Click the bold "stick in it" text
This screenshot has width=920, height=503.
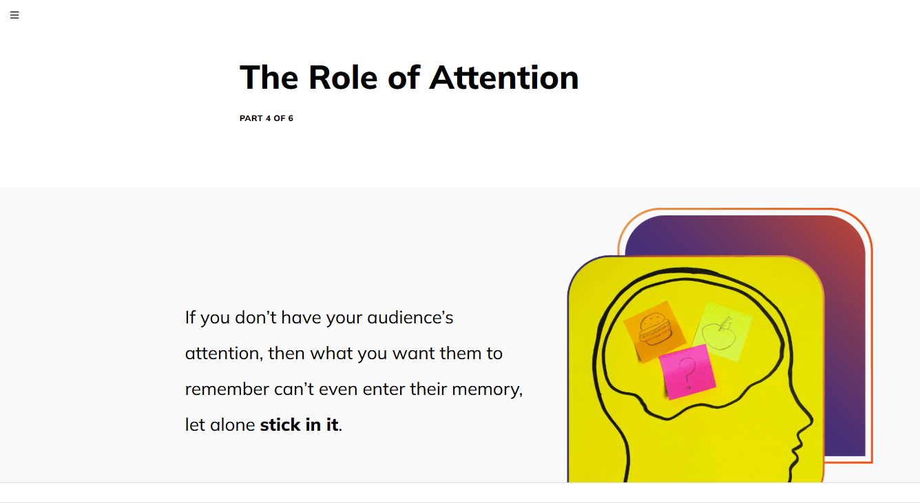tap(299, 425)
